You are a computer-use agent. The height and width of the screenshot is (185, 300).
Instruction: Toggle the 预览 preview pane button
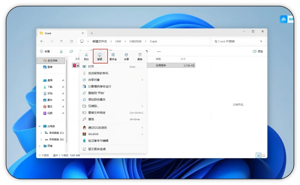click(x=258, y=51)
